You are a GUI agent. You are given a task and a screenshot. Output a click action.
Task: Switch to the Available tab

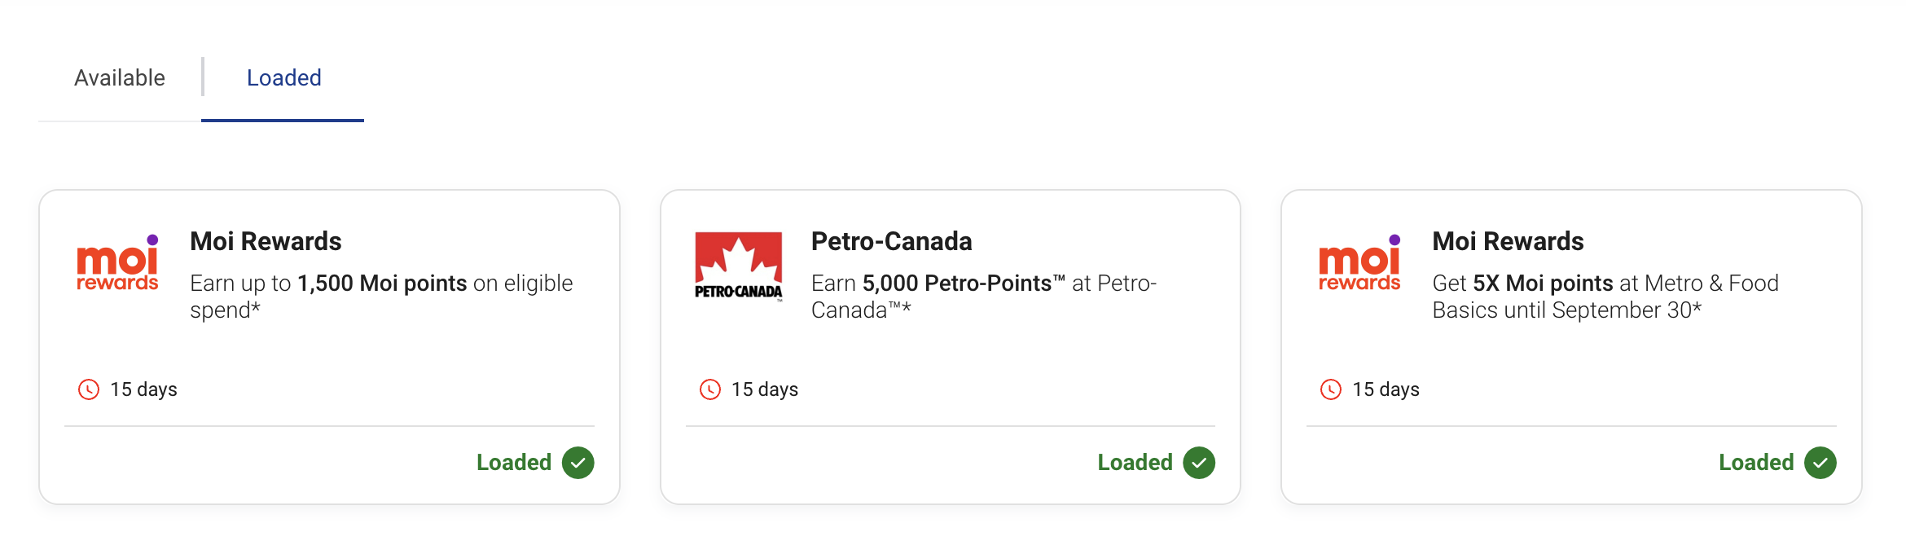(120, 77)
